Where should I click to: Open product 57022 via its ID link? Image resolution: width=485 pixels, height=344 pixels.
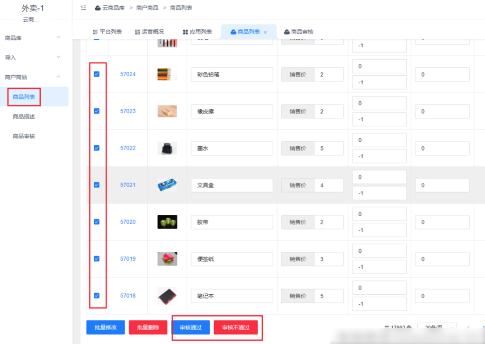click(128, 148)
